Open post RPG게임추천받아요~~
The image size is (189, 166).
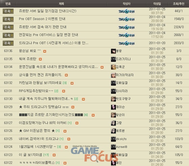pos(36,91)
